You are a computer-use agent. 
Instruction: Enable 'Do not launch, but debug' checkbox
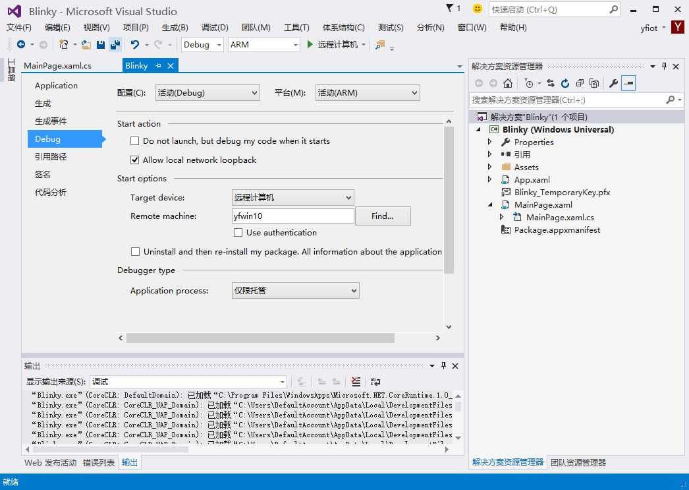(x=135, y=141)
